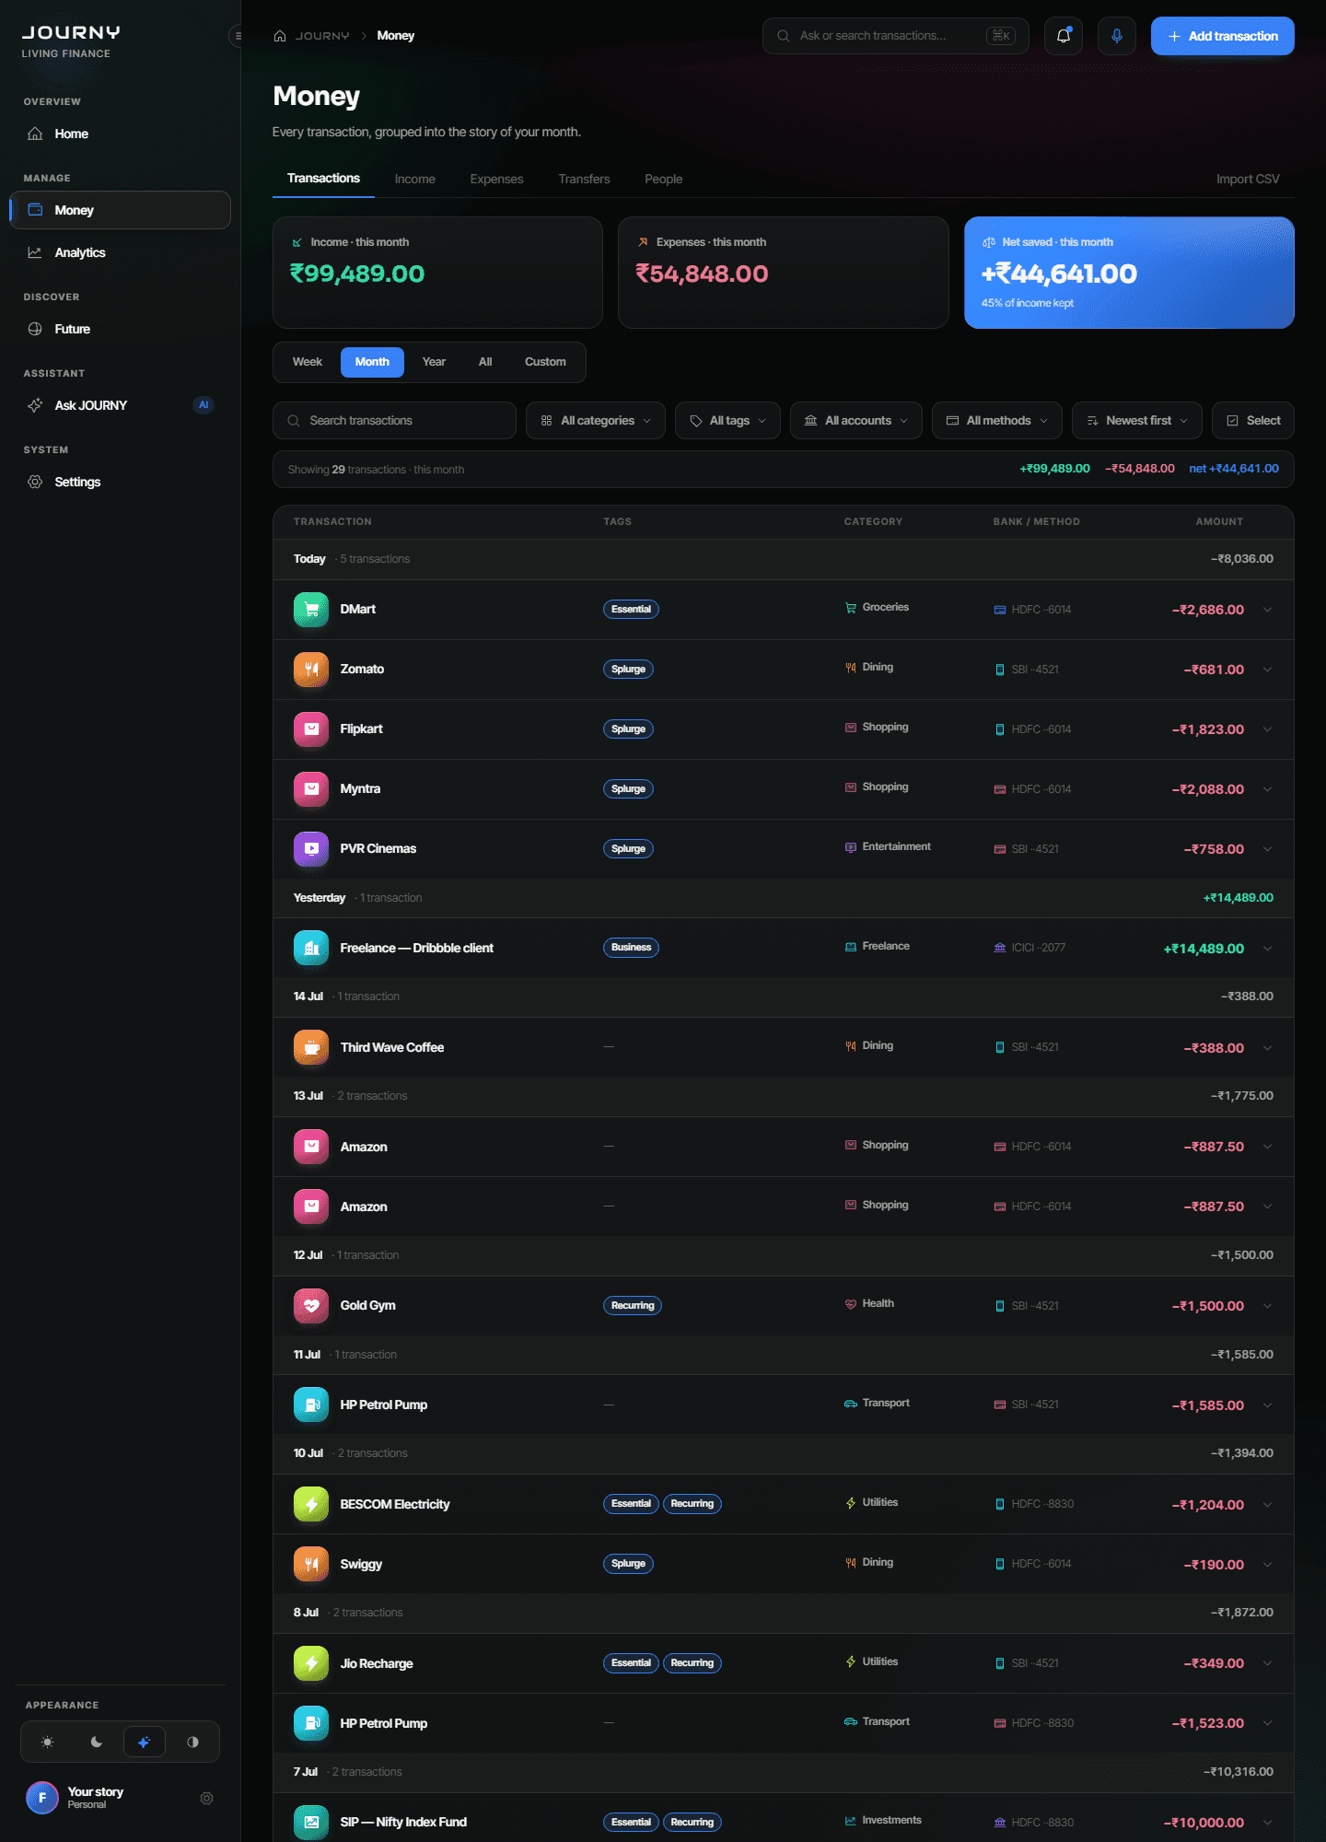The image size is (1326, 1842).
Task: Click the Search transactions field
Action: pos(394,421)
